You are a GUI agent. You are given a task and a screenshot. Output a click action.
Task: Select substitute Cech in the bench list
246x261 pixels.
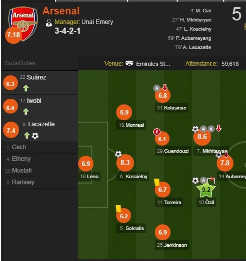(19, 147)
